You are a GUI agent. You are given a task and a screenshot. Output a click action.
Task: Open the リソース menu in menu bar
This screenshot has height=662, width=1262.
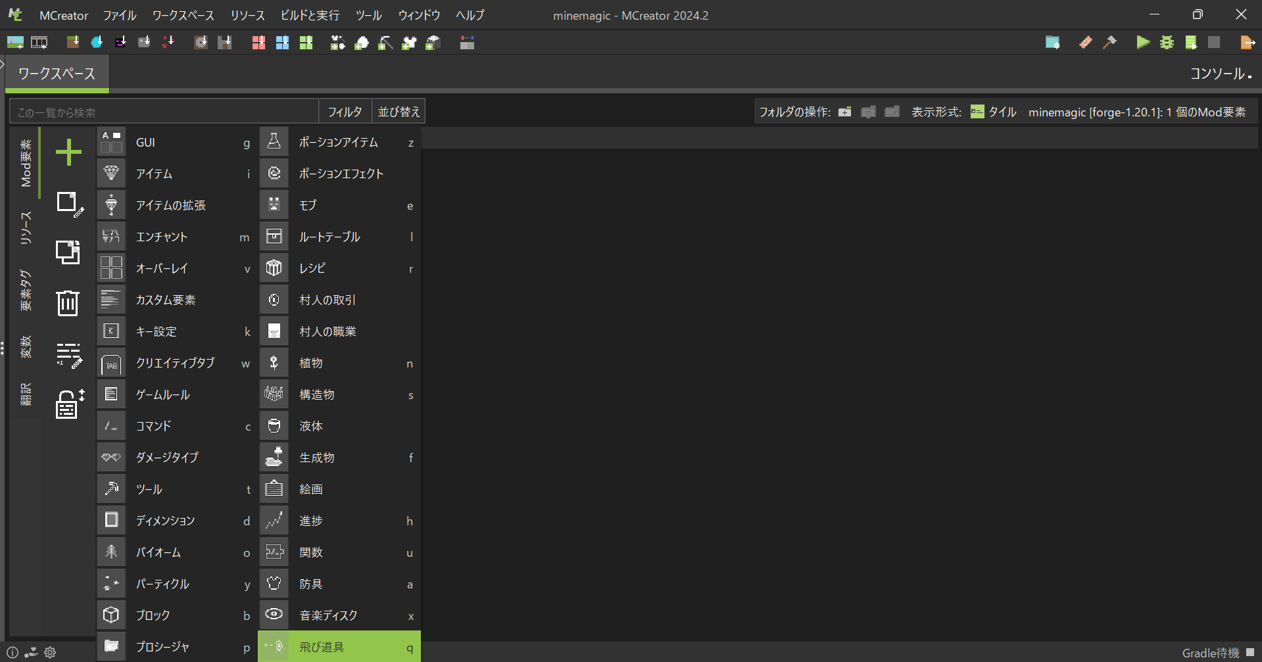[247, 15]
